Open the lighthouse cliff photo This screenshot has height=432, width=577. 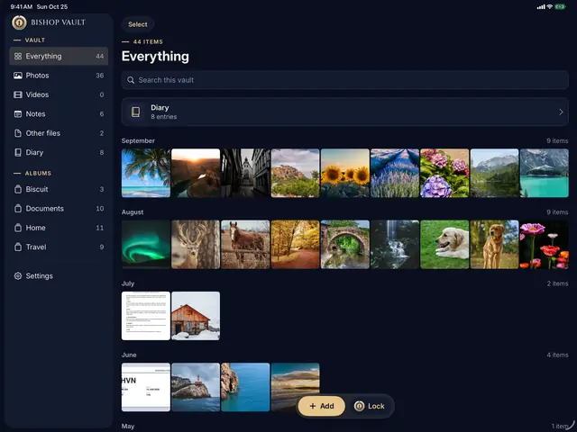(x=196, y=387)
